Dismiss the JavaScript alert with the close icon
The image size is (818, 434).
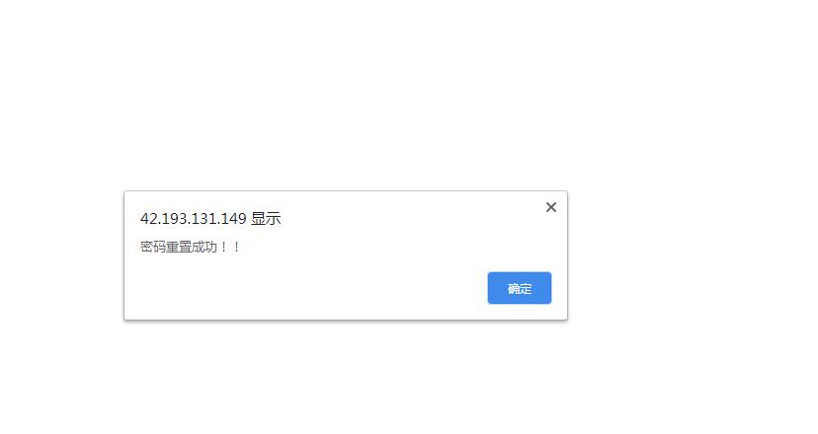(x=551, y=207)
